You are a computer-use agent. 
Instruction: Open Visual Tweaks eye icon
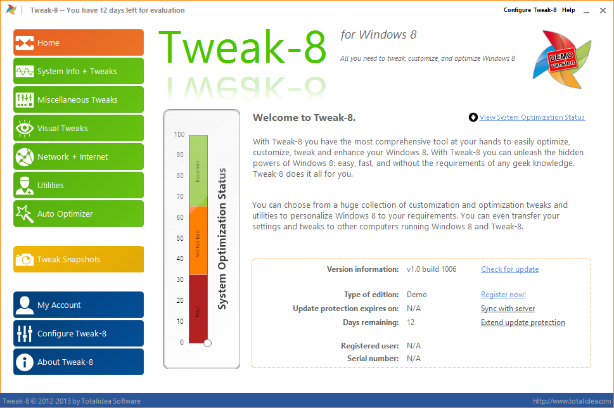tap(25, 129)
